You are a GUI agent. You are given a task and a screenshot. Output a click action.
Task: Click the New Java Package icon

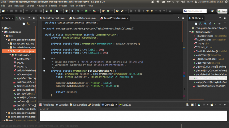click(103, 11)
